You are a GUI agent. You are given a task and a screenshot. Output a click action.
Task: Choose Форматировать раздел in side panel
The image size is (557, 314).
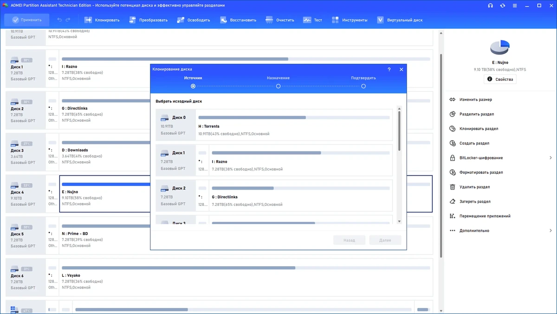tap(481, 172)
